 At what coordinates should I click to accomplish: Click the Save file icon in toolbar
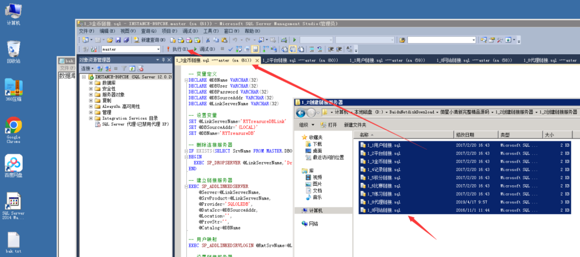(118, 40)
